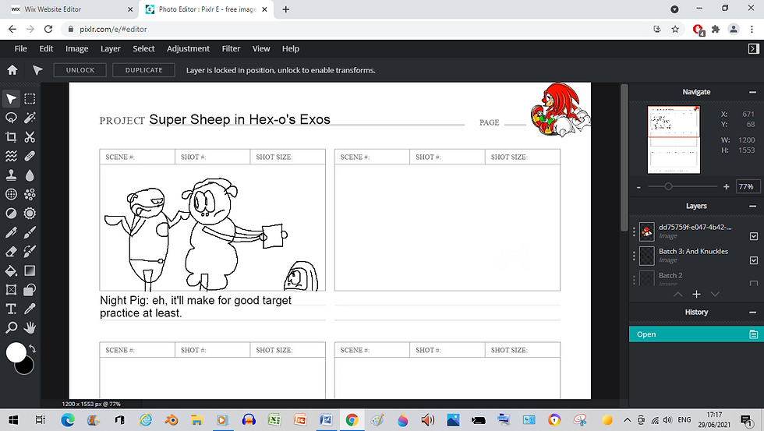
Task: Click the Home icon in options bar
Action: click(12, 70)
